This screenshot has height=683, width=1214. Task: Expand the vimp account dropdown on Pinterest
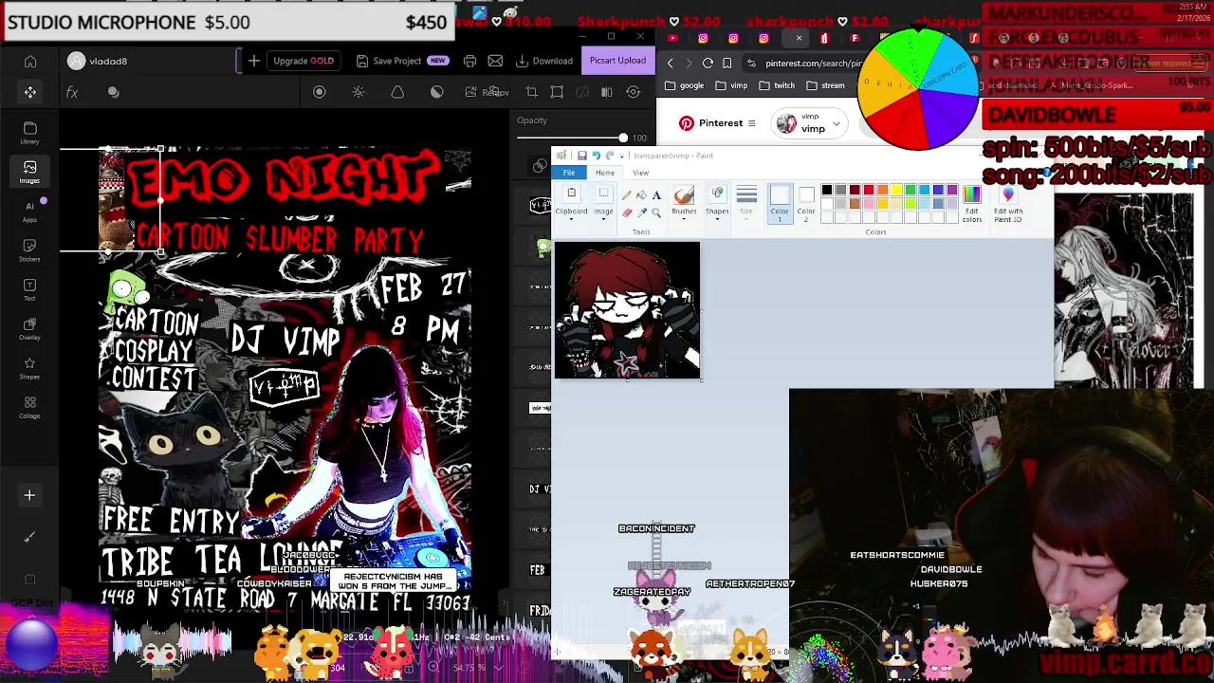(x=837, y=123)
